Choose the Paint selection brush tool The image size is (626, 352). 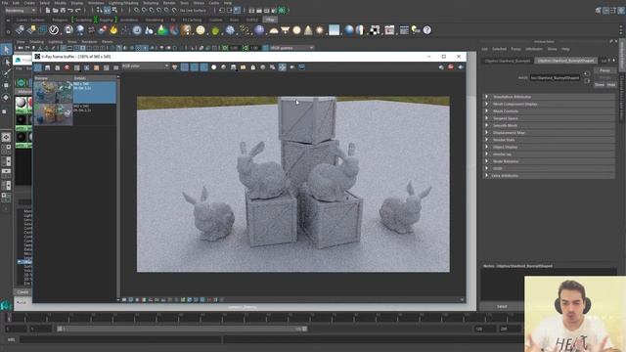[x=6, y=73]
